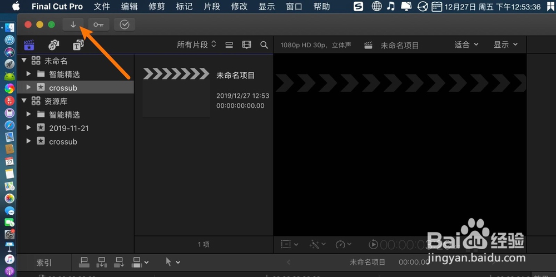Connect clip to primary storyline button
This screenshot has width=556, height=277.
[x=84, y=263]
